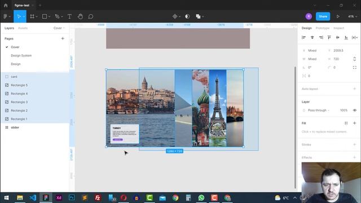Switch to the Layers tab
This screenshot has height=203, width=361.
tap(9, 28)
